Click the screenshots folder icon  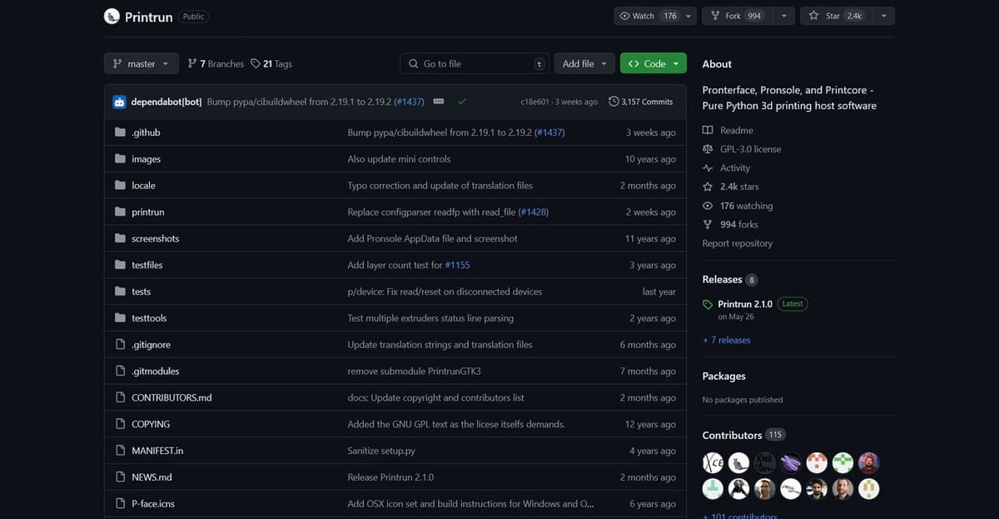[120, 238]
